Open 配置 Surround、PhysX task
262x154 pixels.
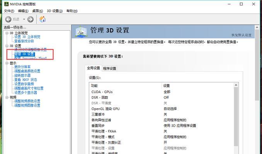31,58
